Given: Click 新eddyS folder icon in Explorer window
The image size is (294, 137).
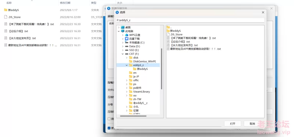Looking at the screenshot, I should (6, 10).
